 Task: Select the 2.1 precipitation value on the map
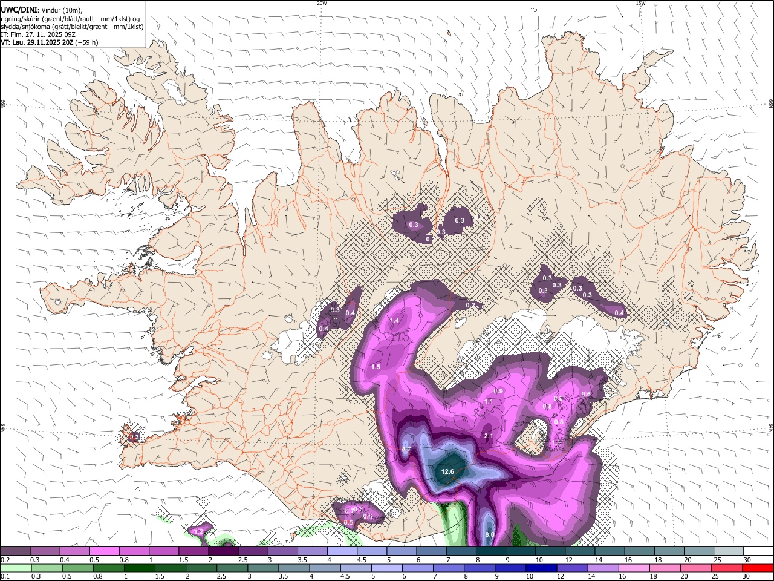click(489, 436)
